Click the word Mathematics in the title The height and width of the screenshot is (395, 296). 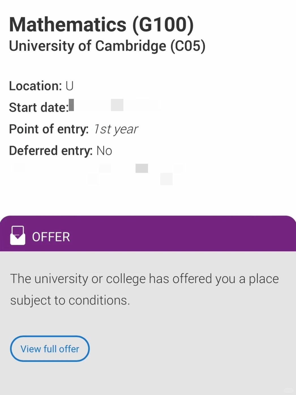click(68, 25)
